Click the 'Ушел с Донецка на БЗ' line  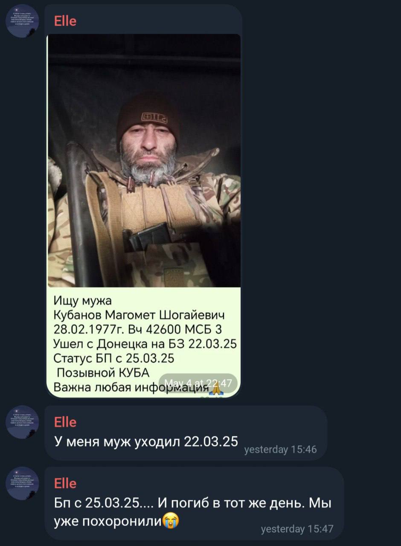tap(145, 344)
